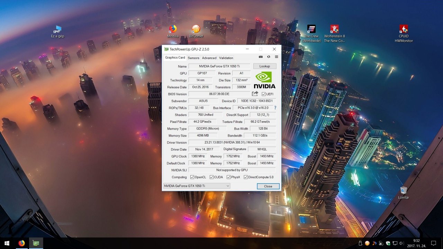Viewport: 443px width, 249px height.
Task: Switch to the Validation tab
Action: (226, 58)
